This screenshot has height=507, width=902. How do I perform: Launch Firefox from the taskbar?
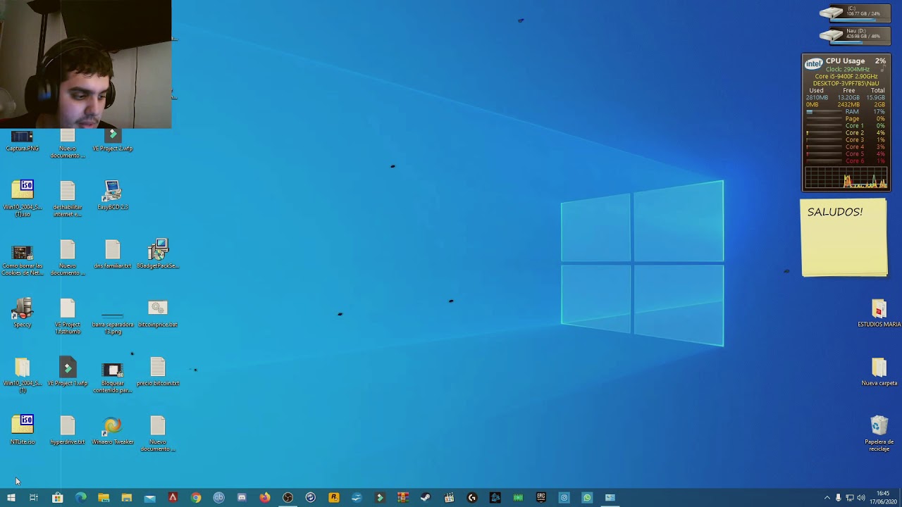(264, 498)
